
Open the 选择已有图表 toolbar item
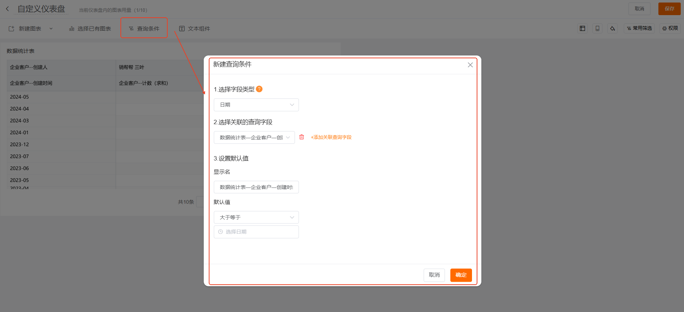[90, 29]
